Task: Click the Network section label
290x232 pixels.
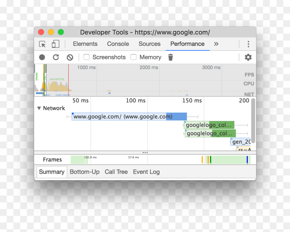Action: 54,108
